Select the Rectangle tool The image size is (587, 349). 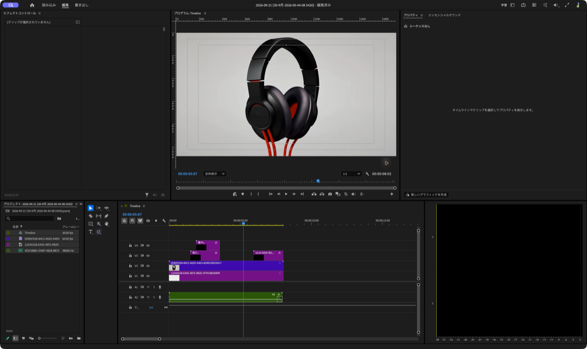tap(90, 224)
